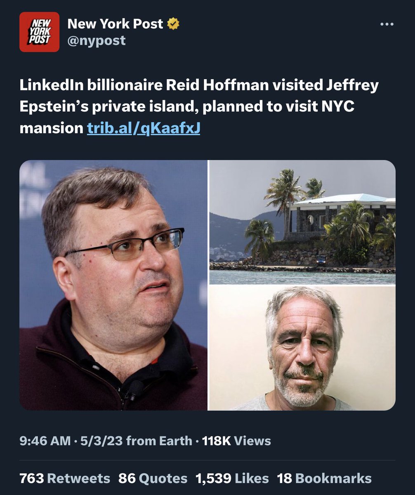
Task: Show the 1,539 Likes list
Action: 232,478
